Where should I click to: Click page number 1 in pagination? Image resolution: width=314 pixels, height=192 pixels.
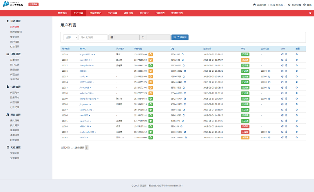click(87, 148)
